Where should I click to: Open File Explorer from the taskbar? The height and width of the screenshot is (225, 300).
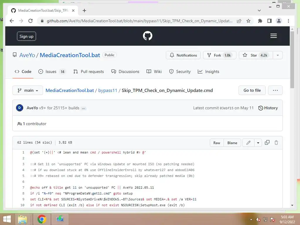coord(23,219)
